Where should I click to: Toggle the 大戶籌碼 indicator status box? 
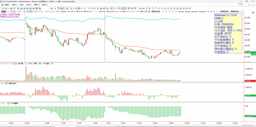[8, 103]
